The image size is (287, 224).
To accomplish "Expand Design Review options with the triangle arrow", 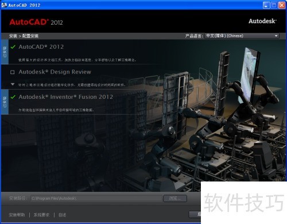I will point(13,84).
